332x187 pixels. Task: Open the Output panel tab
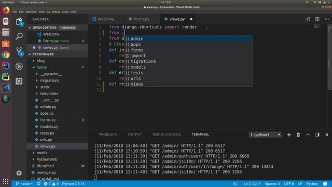(135, 135)
